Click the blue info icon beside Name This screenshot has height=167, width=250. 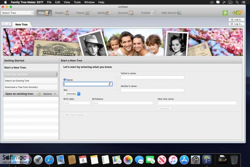point(65,80)
